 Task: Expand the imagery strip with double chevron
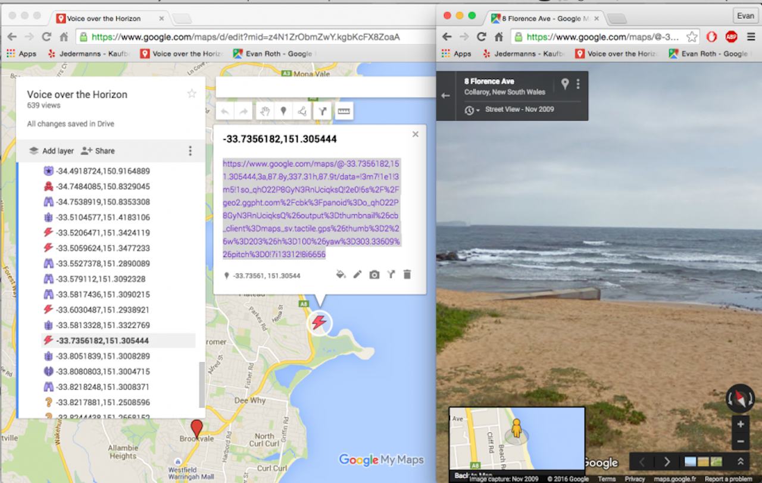point(741,462)
